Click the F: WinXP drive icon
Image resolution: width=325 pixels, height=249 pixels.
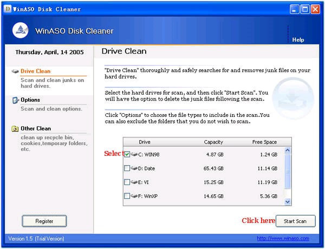pyautogui.click(x=134, y=196)
